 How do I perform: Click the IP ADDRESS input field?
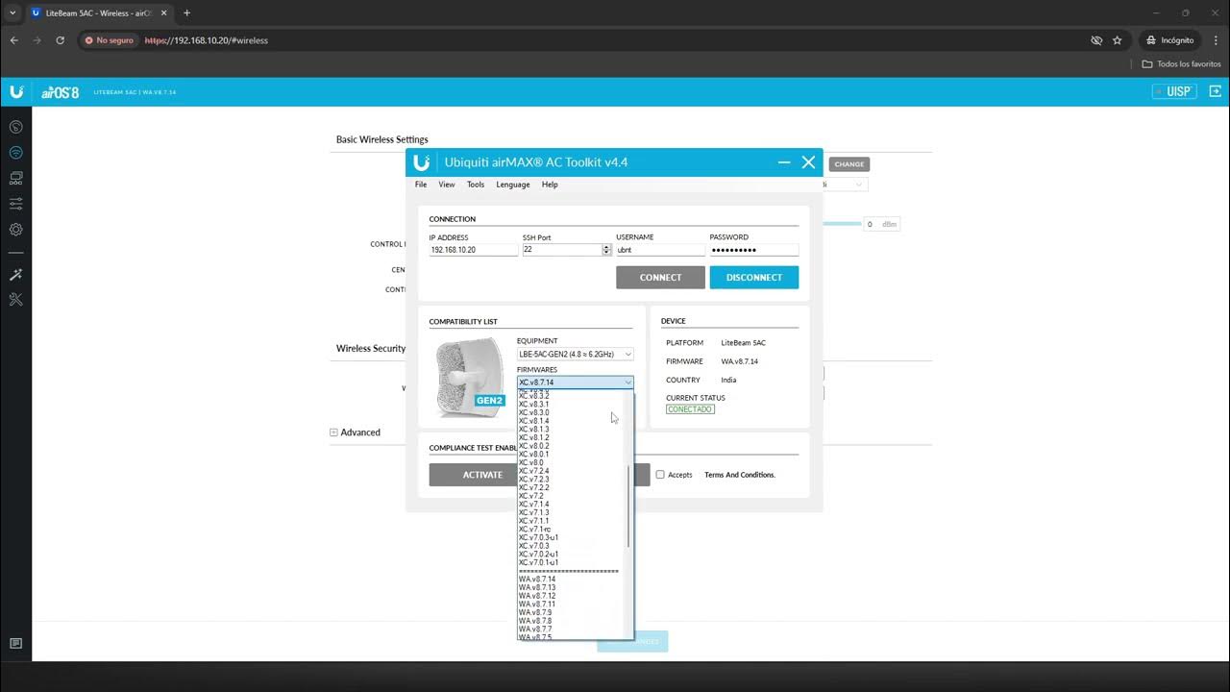pos(473,250)
